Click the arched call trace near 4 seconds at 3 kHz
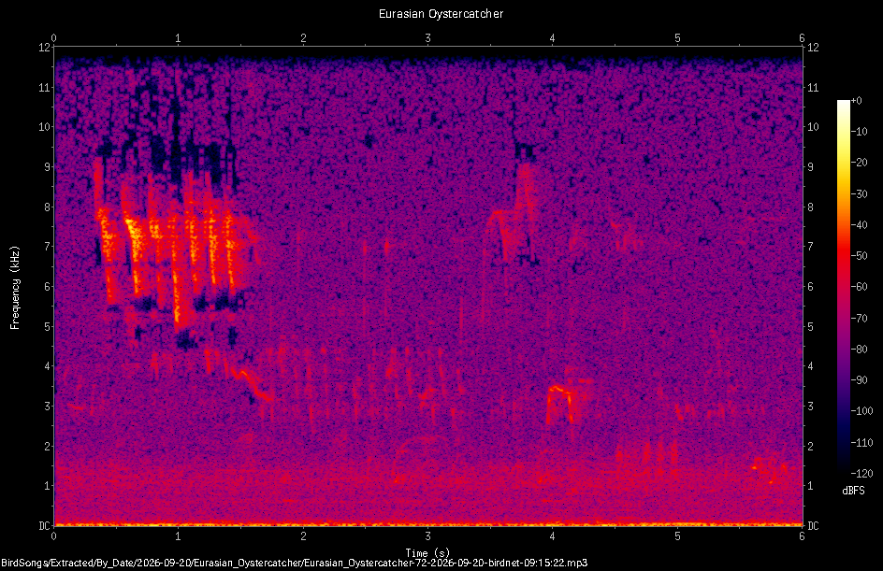883x571 pixels. 561,404
